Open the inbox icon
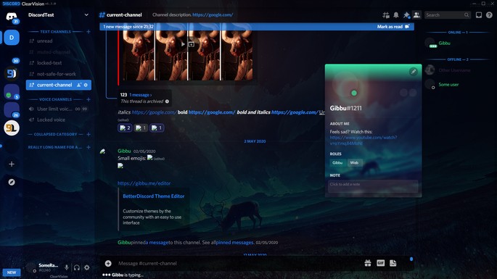The width and height of the screenshot is (497, 279). [479, 15]
